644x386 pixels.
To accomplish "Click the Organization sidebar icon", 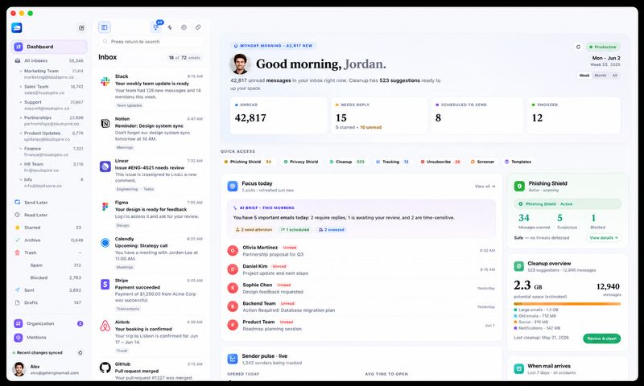I will (x=18, y=323).
